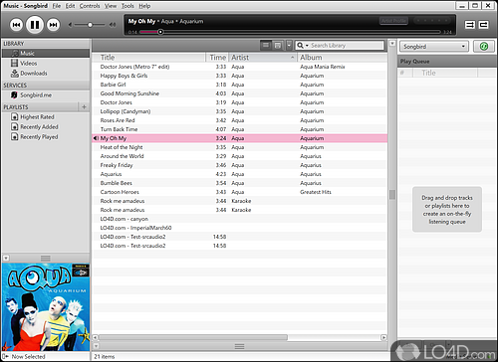The image size is (498, 362).
Task: Select Doctor Jones (Metro 7" edit)
Action: coord(239,67)
